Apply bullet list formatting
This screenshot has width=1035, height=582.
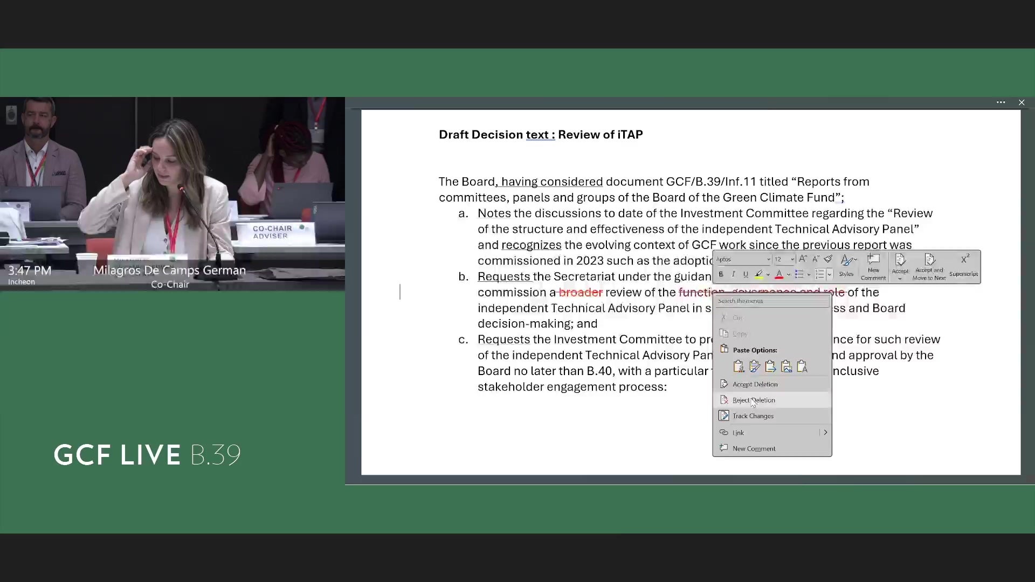coord(799,274)
